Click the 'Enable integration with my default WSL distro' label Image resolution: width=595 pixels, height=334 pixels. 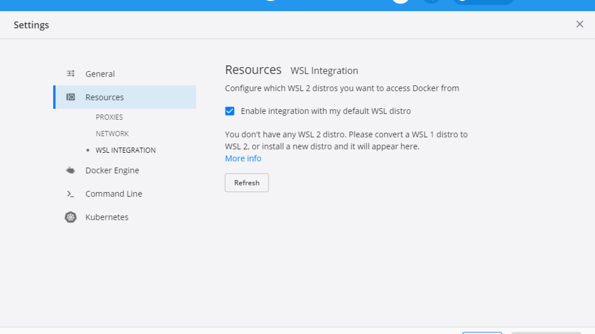pos(325,111)
